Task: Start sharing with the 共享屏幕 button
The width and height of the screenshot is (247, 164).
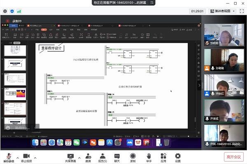Action: point(70,158)
